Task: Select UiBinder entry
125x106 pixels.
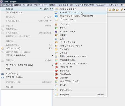Action: 81,78
